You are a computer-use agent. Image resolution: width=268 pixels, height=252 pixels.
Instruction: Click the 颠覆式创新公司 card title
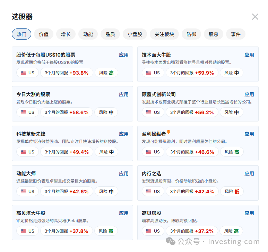(158, 94)
